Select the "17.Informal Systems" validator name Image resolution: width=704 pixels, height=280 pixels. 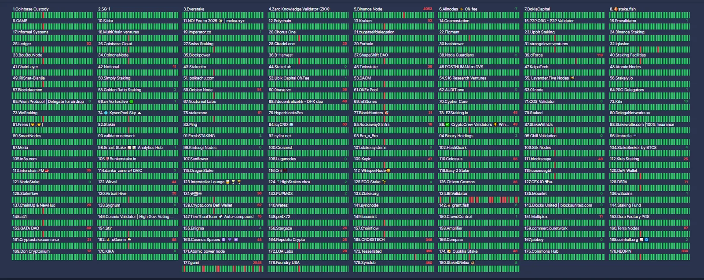point(31,32)
